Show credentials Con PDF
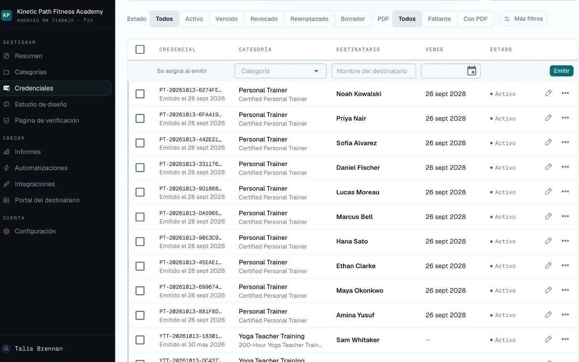Screen dimensions: 579x362 click(x=476, y=19)
